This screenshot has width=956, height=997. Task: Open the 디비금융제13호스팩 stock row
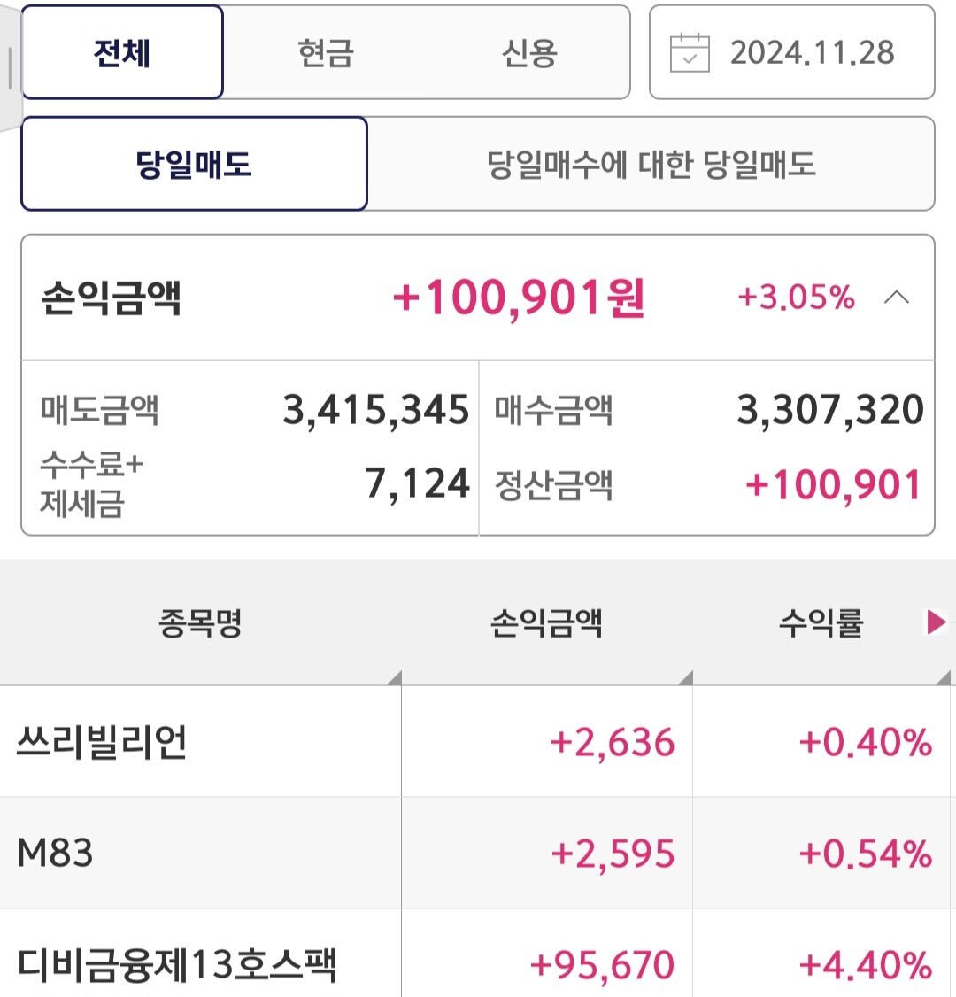(177, 964)
